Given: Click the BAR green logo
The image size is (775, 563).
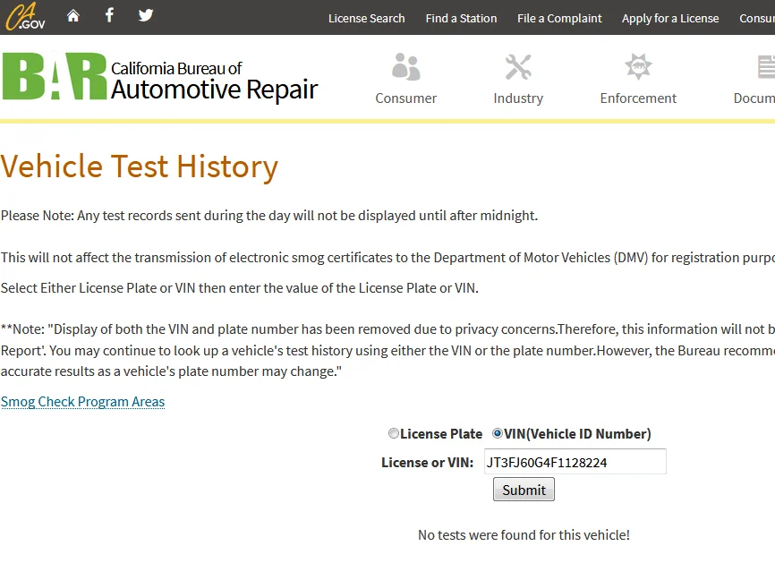Looking at the screenshot, I should click(x=55, y=76).
